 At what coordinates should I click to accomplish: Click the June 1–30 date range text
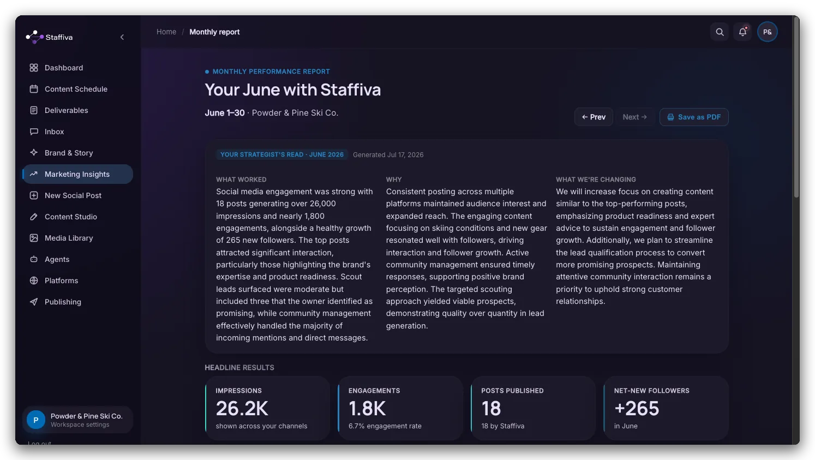tap(225, 113)
